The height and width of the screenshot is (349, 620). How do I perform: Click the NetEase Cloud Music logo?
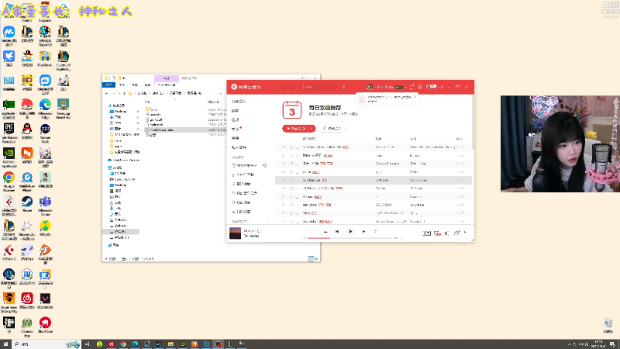(246, 87)
